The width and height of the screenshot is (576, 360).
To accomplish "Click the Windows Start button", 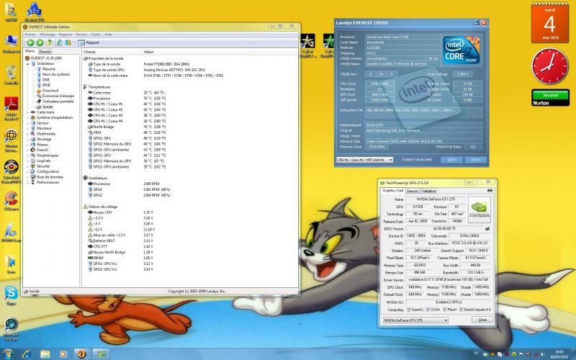I will (x=7, y=354).
